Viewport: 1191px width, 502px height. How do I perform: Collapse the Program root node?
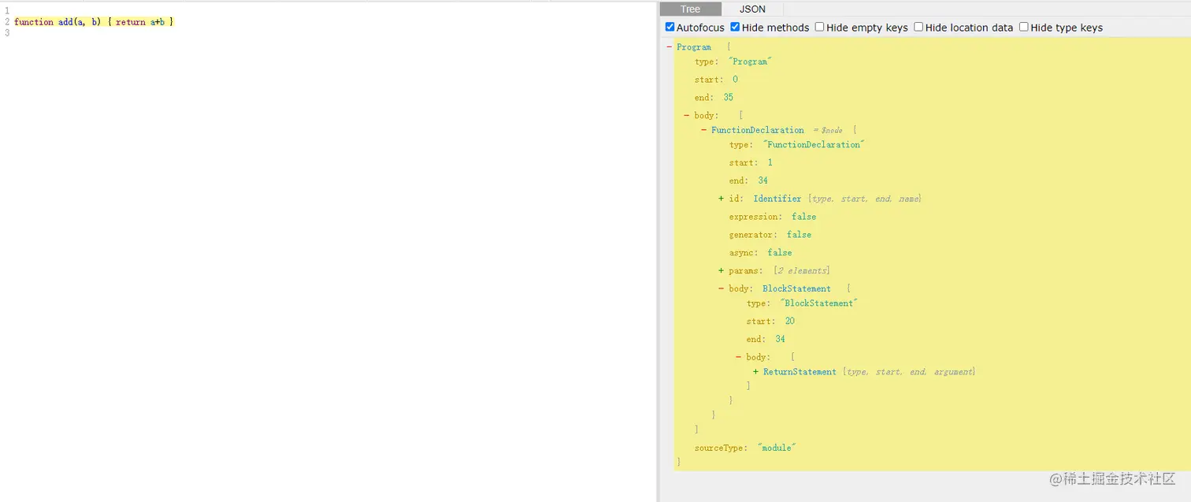point(670,47)
